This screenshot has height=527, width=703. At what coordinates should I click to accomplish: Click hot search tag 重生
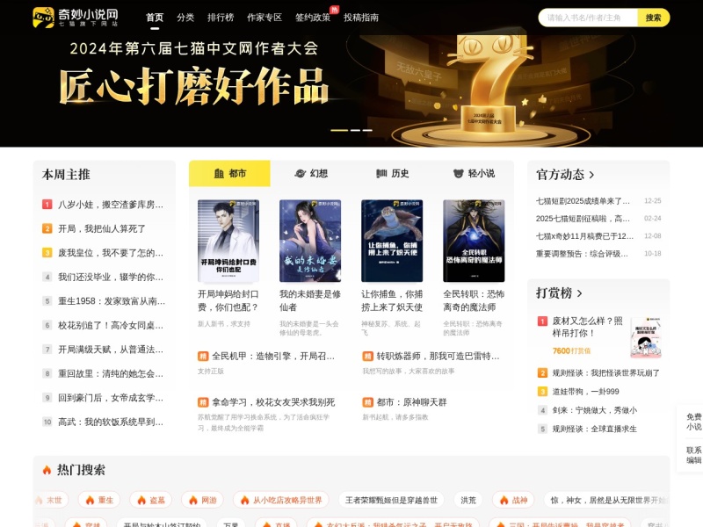click(x=99, y=500)
